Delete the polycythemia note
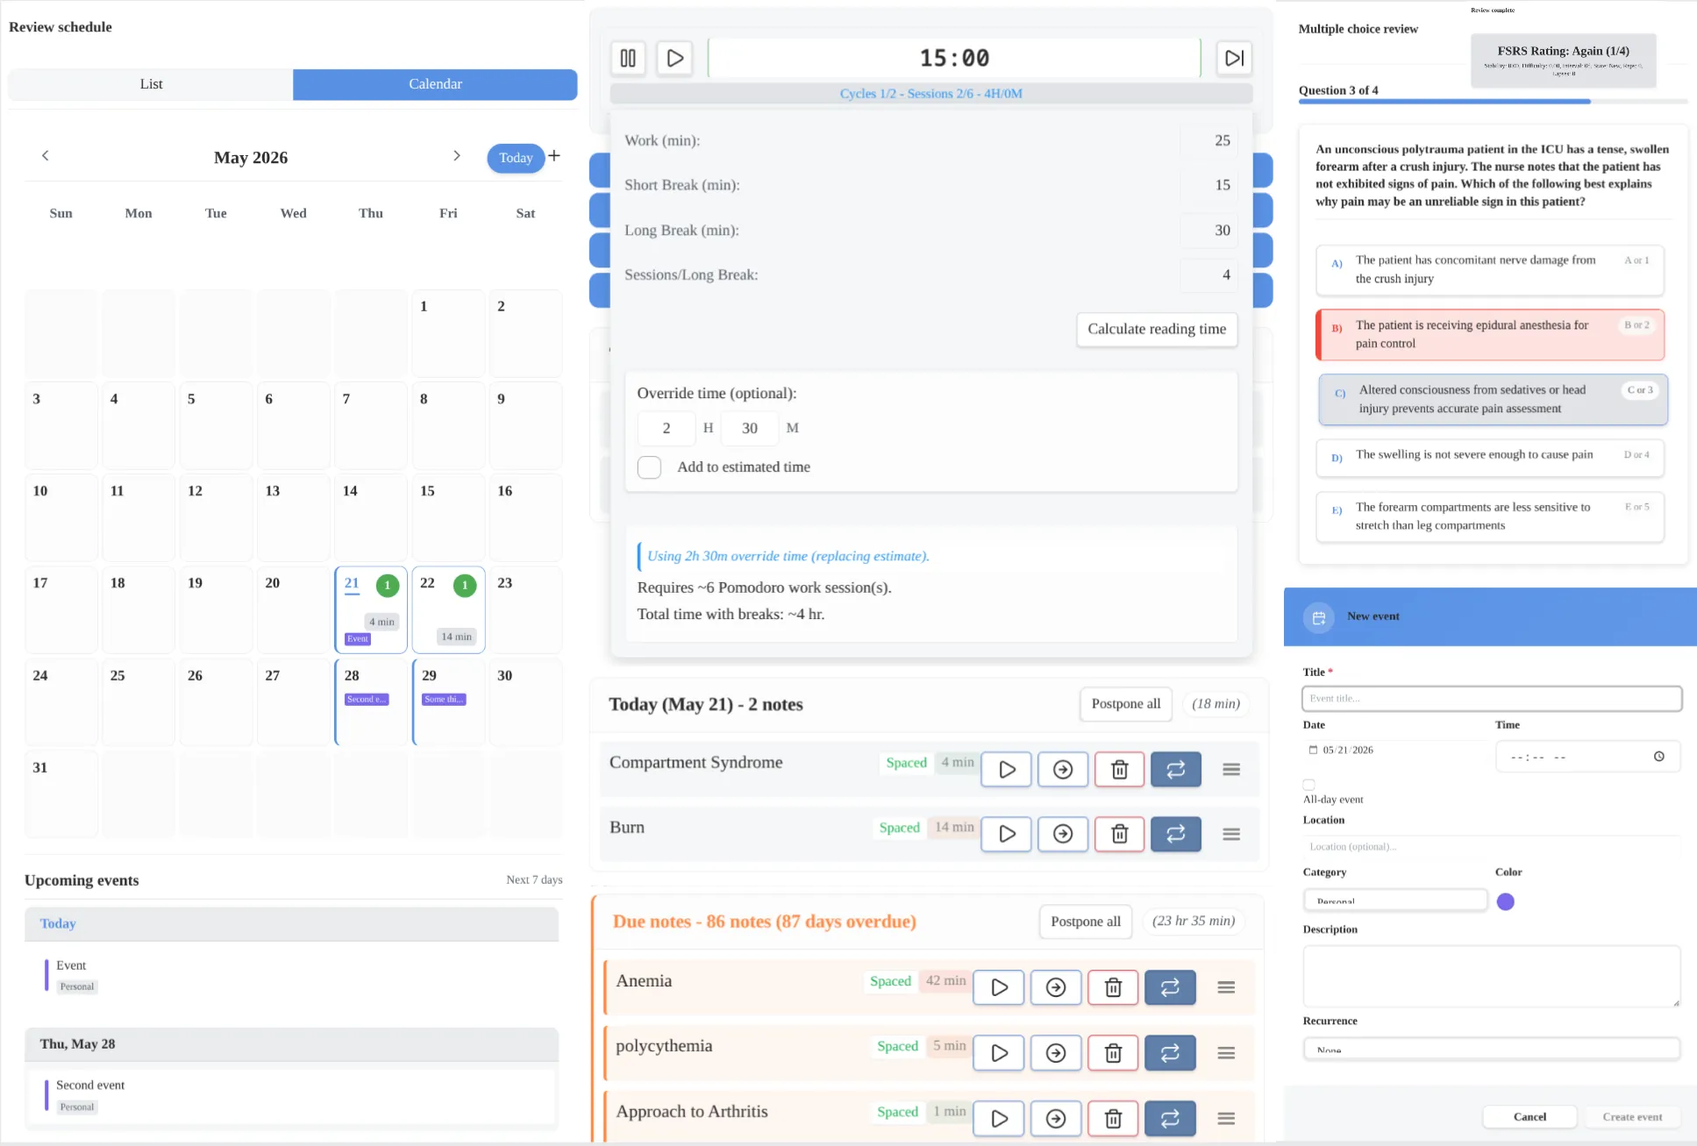 (1113, 1053)
